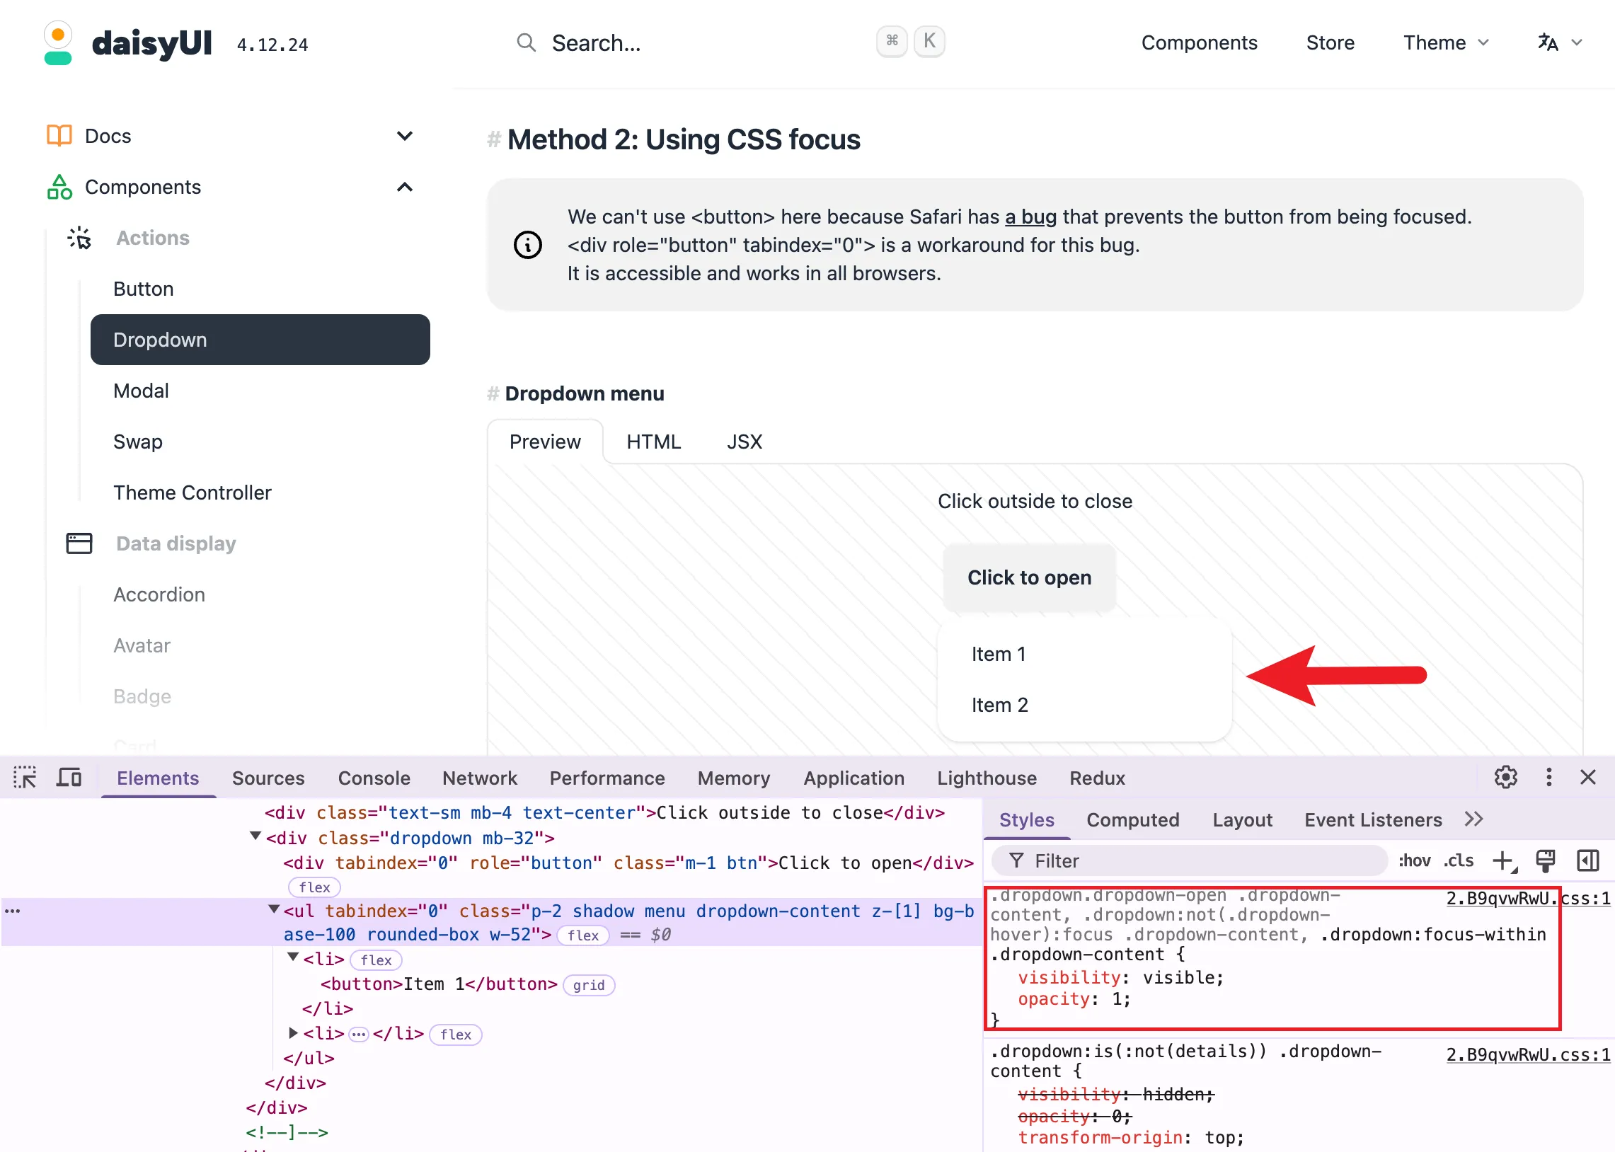Viewport: 1615px width, 1152px height.
Task: Click the 'a bug' Safari link
Action: 1030,217
